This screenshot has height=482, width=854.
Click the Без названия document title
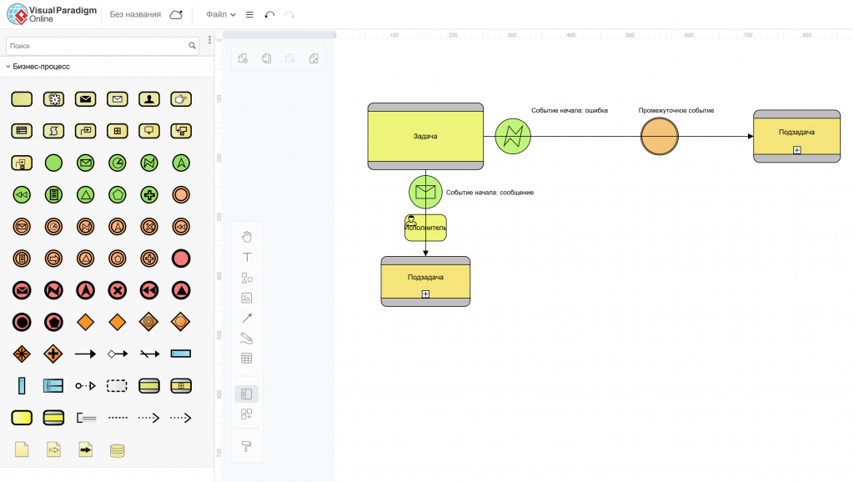click(x=136, y=15)
